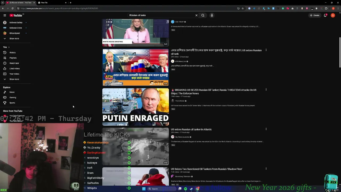Open the YouTube hamburger guide menu
Screen dimensions: 341x192
coord(5,15)
